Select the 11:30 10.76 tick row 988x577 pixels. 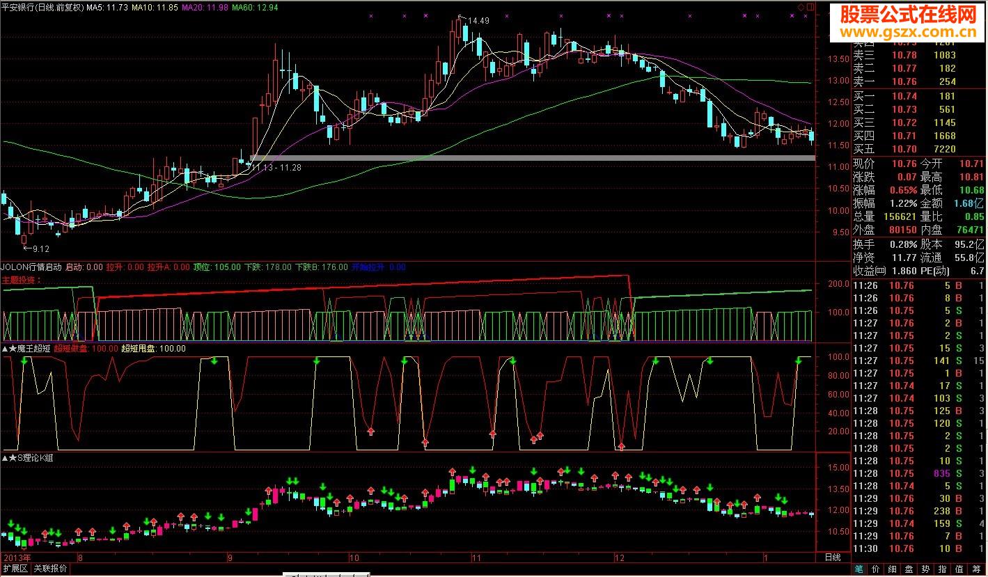click(919, 548)
